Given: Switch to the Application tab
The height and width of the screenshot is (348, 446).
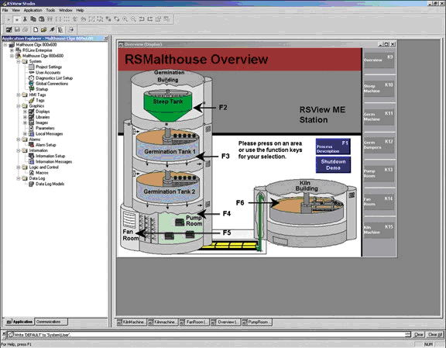Looking at the screenshot, I should [19, 322].
